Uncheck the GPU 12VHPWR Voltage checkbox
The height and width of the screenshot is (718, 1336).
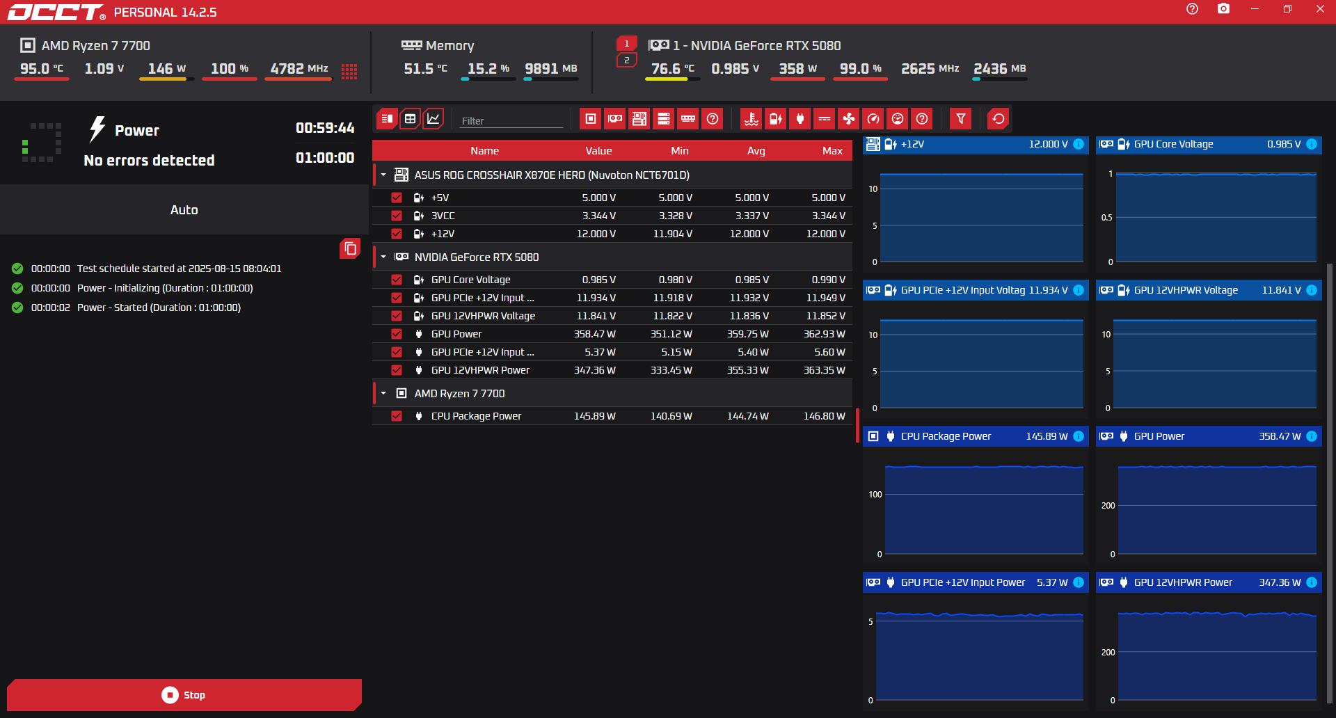tap(397, 316)
